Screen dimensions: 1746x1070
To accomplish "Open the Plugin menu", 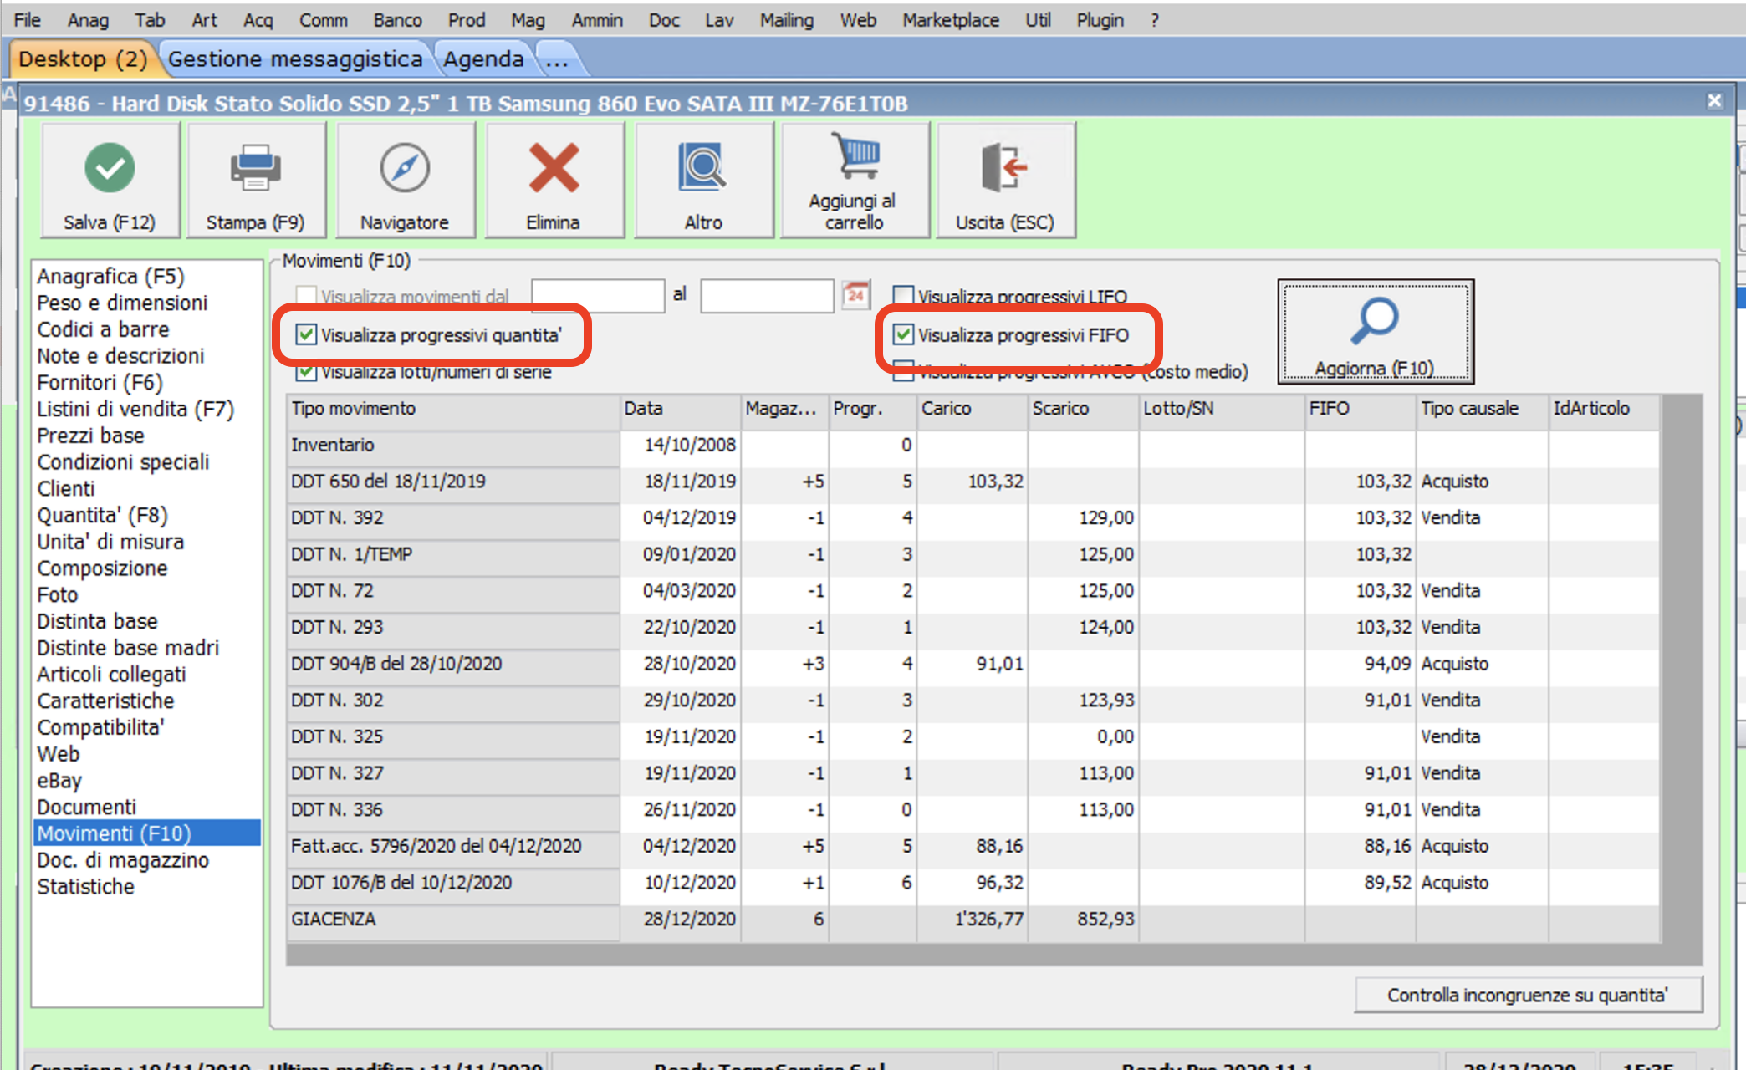I will click(x=1100, y=19).
